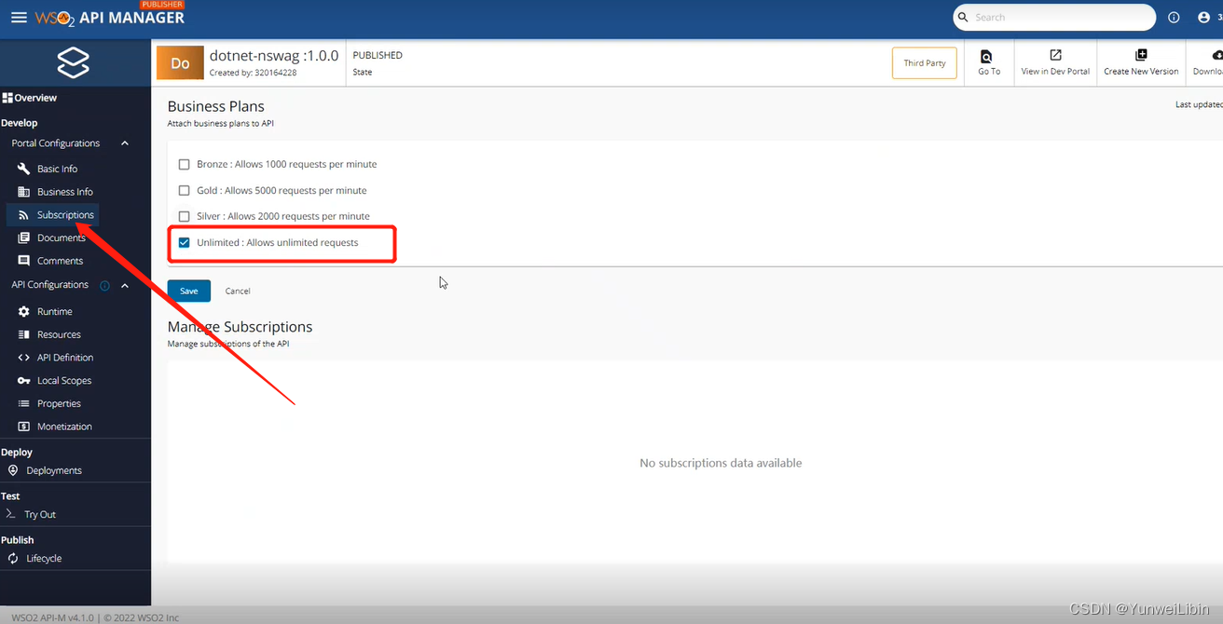Click the Try Out terminal icon

(x=11, y=514)
